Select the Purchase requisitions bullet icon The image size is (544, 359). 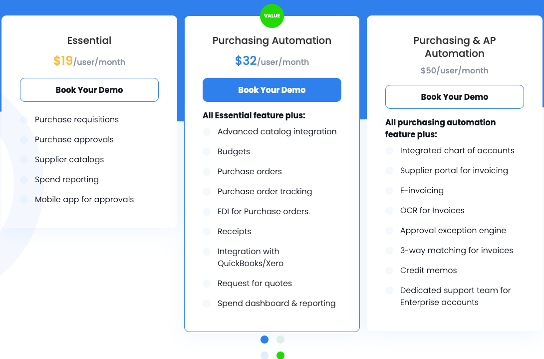pos(23,120)
